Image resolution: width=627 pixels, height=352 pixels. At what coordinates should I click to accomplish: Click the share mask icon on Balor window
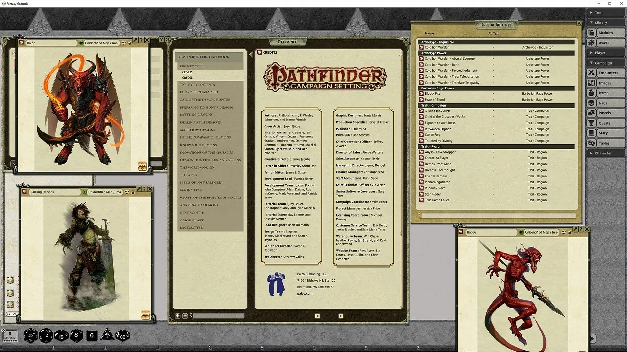(123, 43)
